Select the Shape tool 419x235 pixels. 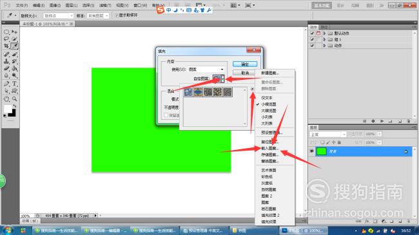[15, 91]
